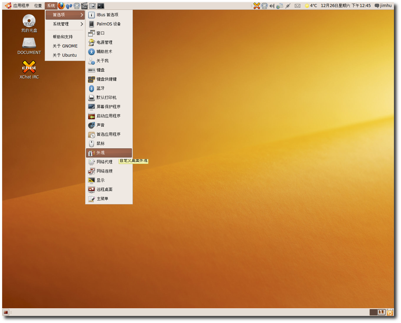The image size is (401, 323).
Task: Click 关于 Ubuntu menu entry
Action: [x=65, y=55]
